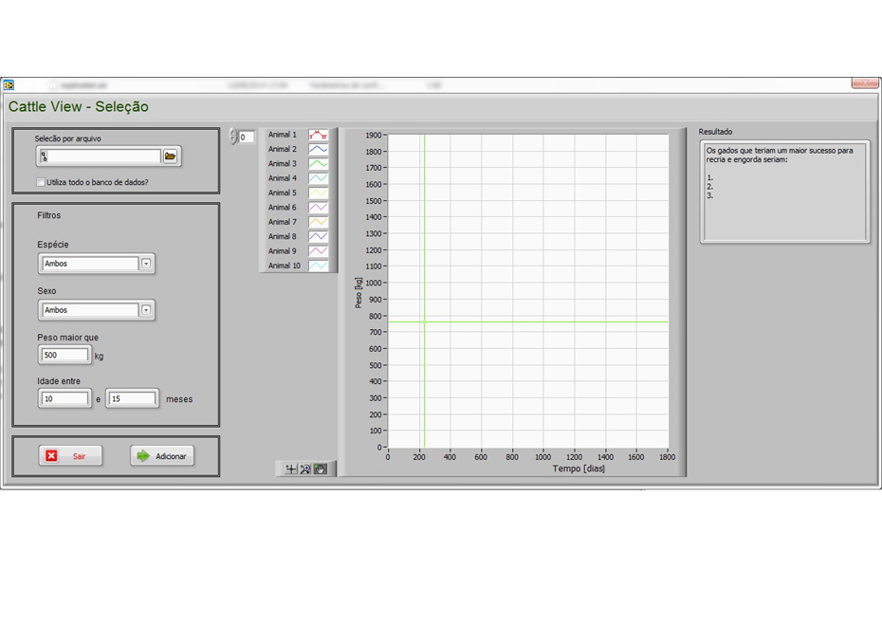This screenshot has height=643, width=882.
Task: Activate the graph zoom magnifier tool
Action: [305, 468]
